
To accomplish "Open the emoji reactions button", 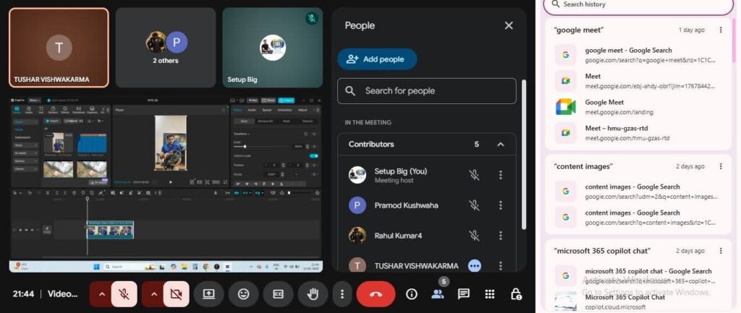I will coord(243,294).
